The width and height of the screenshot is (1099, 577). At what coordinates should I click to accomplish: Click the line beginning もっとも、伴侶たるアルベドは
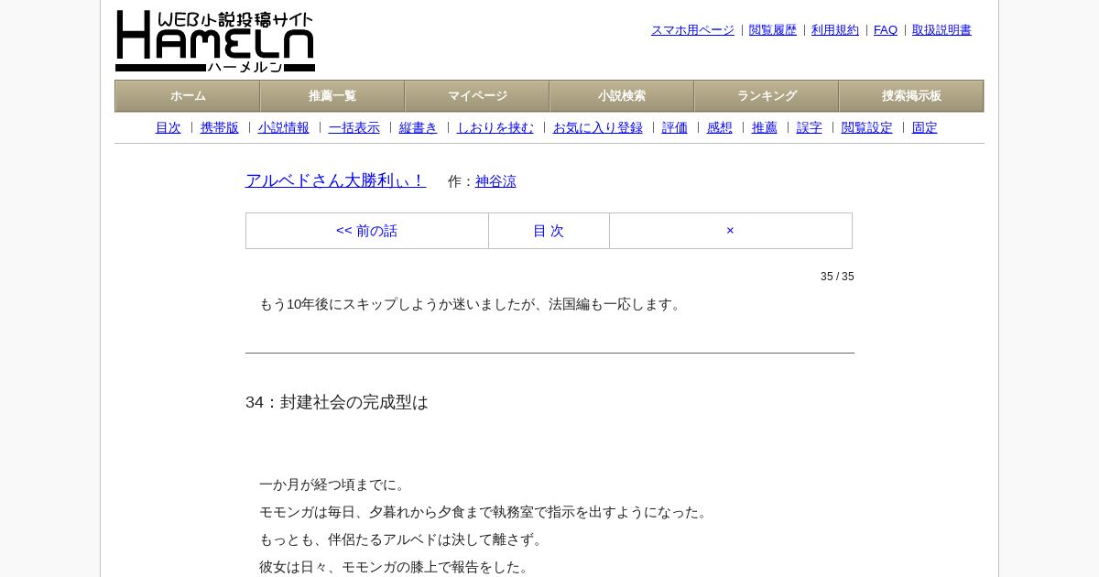tap(403, 539)
